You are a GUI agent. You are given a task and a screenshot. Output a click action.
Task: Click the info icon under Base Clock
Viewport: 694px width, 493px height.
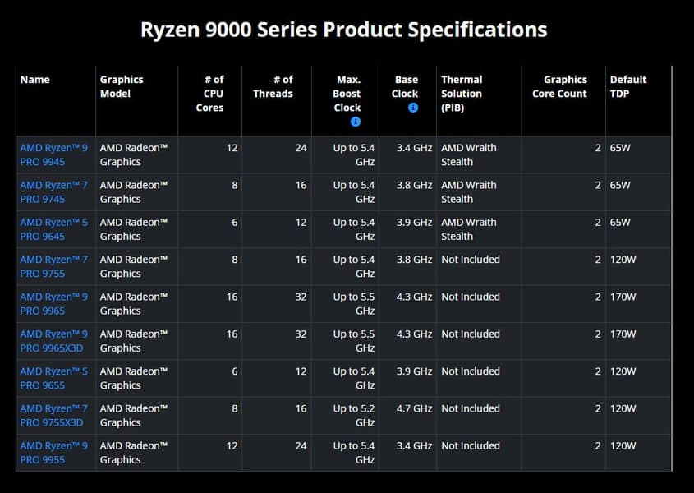(x=413, y=108)
